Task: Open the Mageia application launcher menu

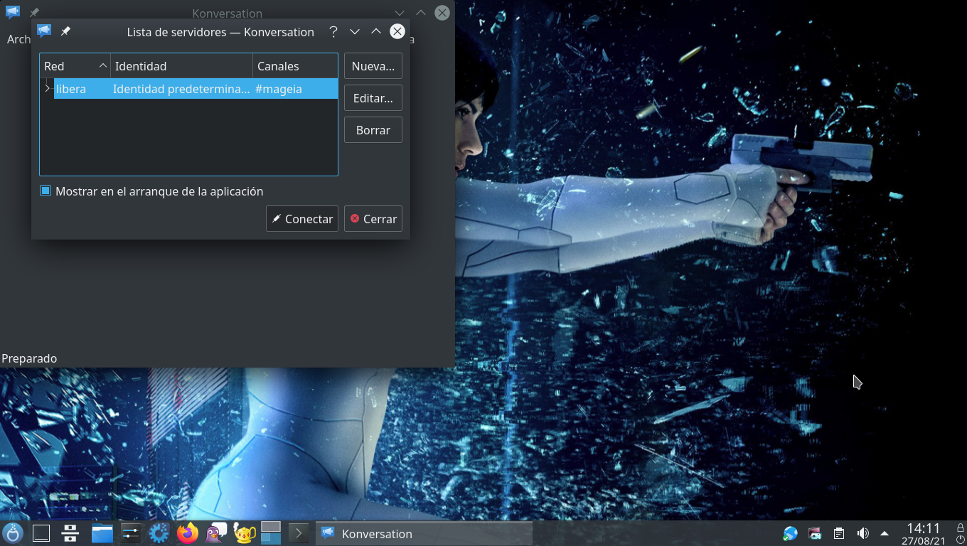Action: click(x=13, y=532)
